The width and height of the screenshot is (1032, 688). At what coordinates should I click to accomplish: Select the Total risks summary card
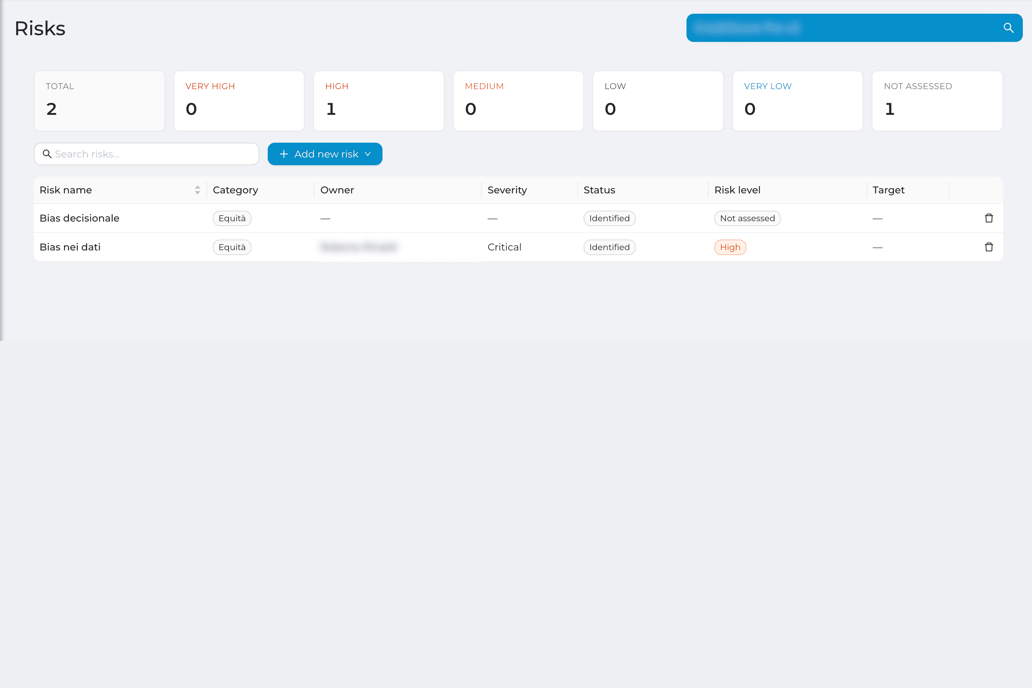(100, 101)
